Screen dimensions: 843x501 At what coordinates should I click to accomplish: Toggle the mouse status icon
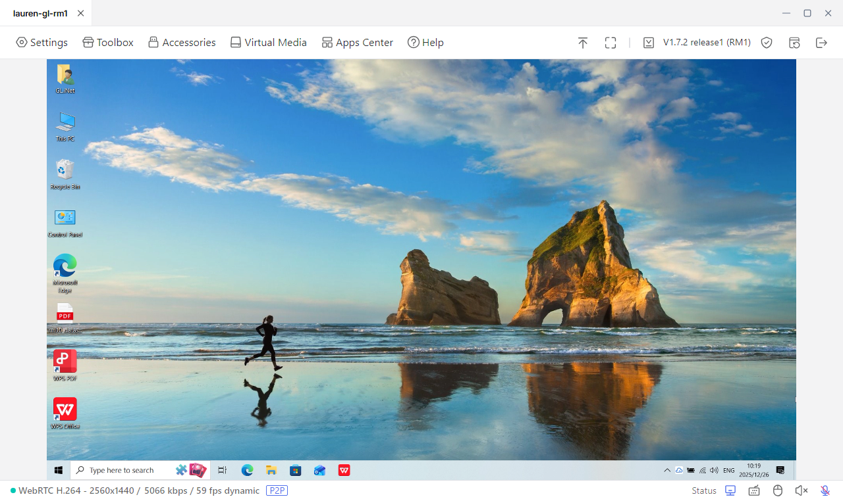click(777, 490)
